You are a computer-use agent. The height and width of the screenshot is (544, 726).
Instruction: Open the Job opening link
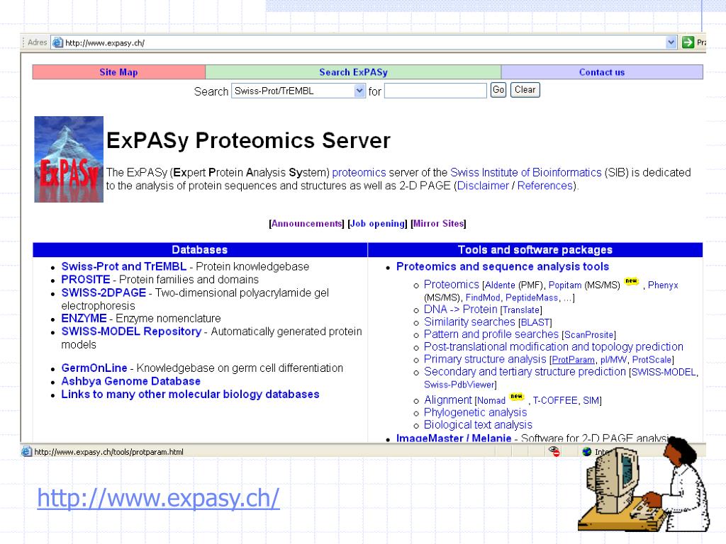[x=377, y=223]
